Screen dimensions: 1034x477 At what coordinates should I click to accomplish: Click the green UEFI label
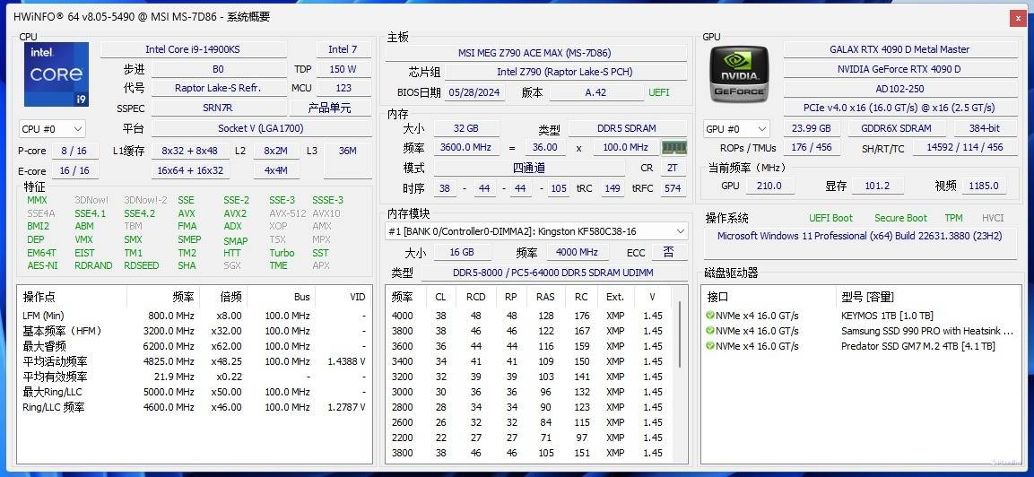click(659, 92)
